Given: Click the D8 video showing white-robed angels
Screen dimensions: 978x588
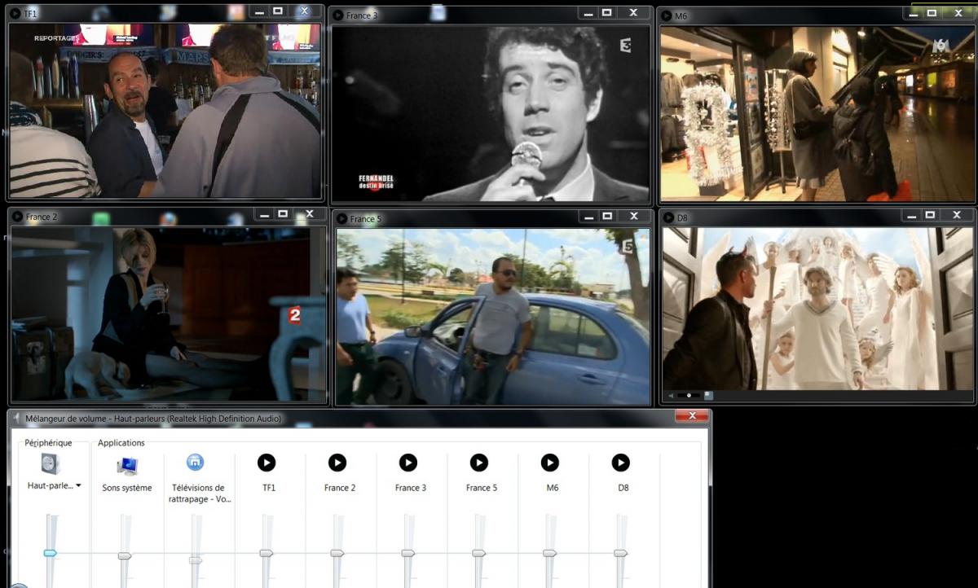Looking at the screenshot, I should [x=817, y=309].
